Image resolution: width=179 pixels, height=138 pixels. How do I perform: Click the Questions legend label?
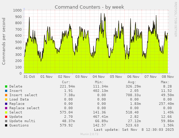pos(19,125)
